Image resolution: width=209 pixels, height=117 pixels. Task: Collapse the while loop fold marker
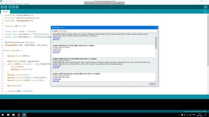[4, 64]
